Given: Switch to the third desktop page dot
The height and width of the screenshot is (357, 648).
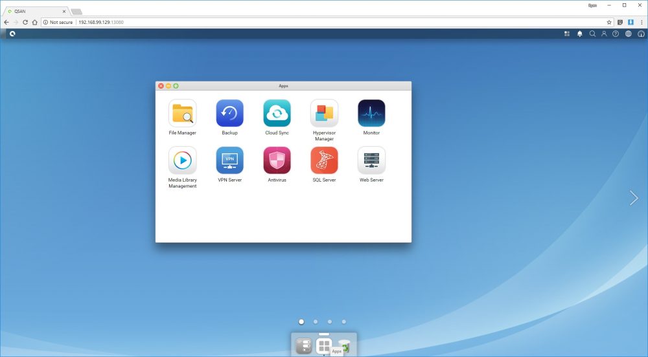Looking at the screenshot, I should (x=329, y=321).
